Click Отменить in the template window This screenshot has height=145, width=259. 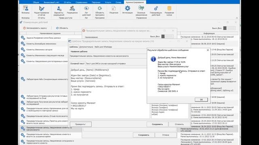coord(179,124)
